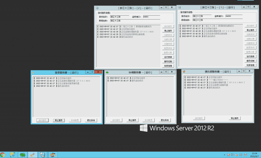Click 启动服务 in 浙江十三张 [1] window
This screenshot has width=261, height=158.
coord(250,26)
